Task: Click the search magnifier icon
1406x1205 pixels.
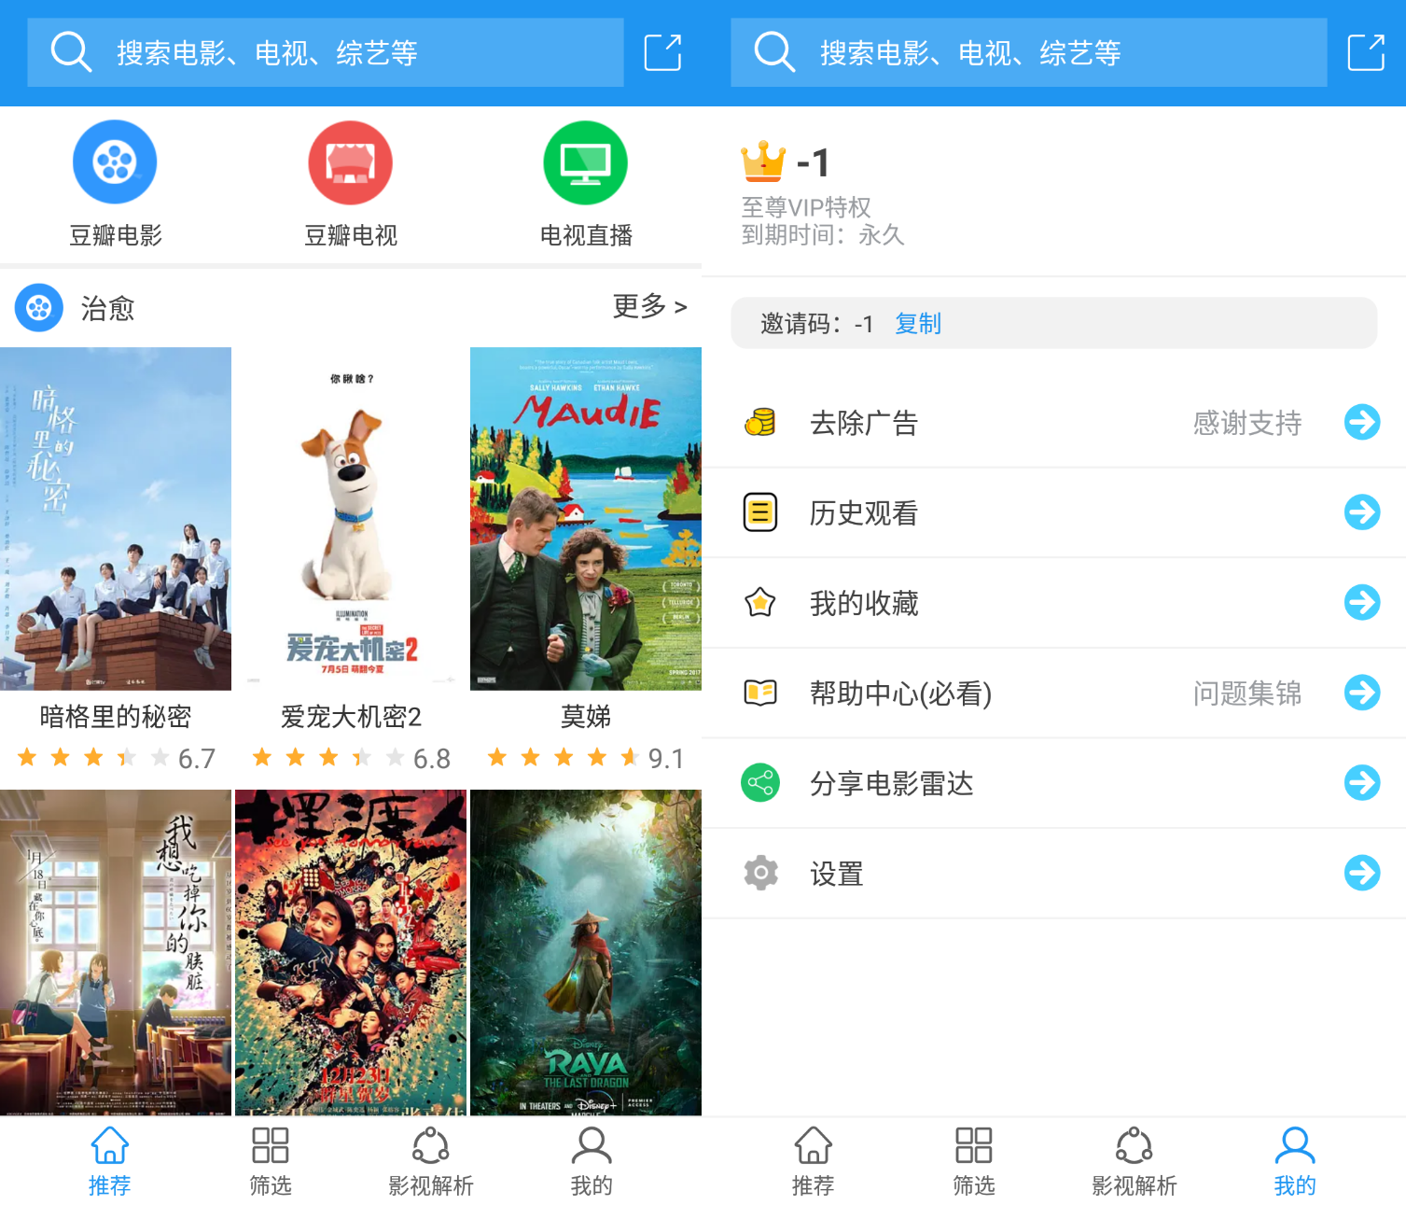Action: point(71,52)
